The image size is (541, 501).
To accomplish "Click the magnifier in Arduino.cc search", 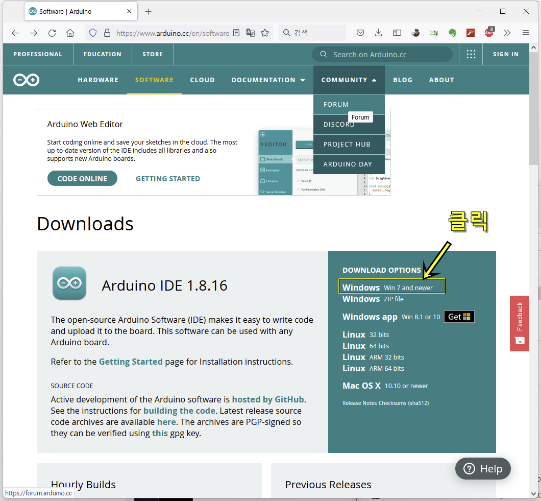I will click(x=323, y=54).
